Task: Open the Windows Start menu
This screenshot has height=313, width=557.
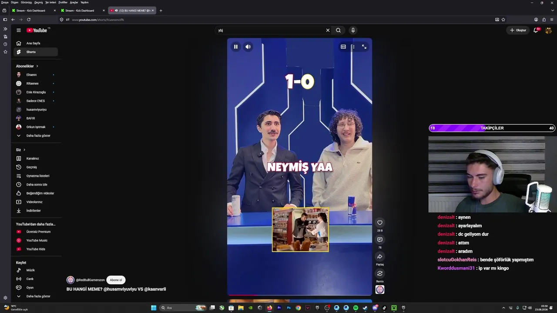Action: 153,308
